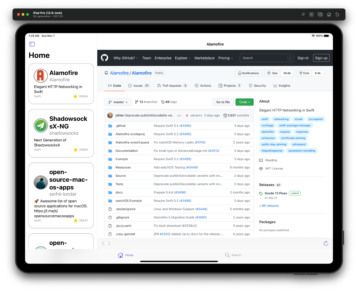Screen dimensions: 358x293
Task: View 88 tags link
Action: pyautogui.click(x=169, y=102)
